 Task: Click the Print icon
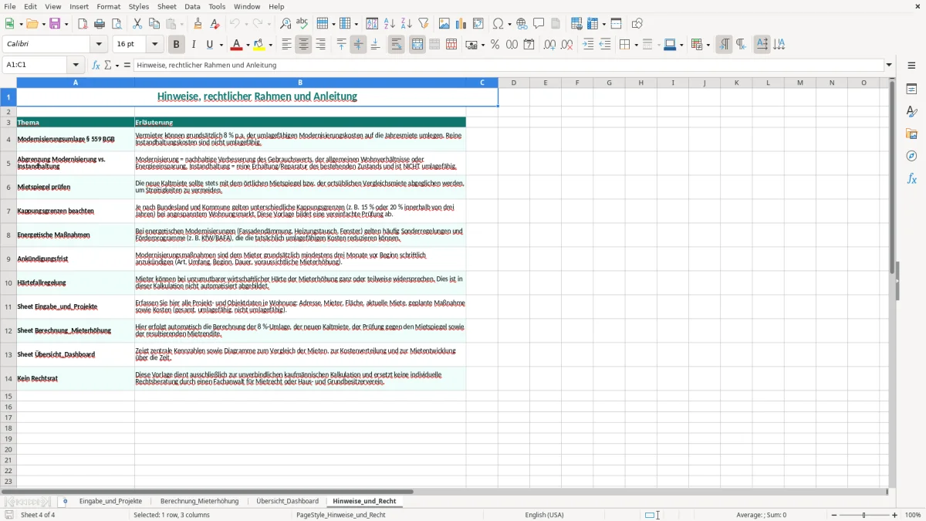pyautogui.click(x=100, y=24)
